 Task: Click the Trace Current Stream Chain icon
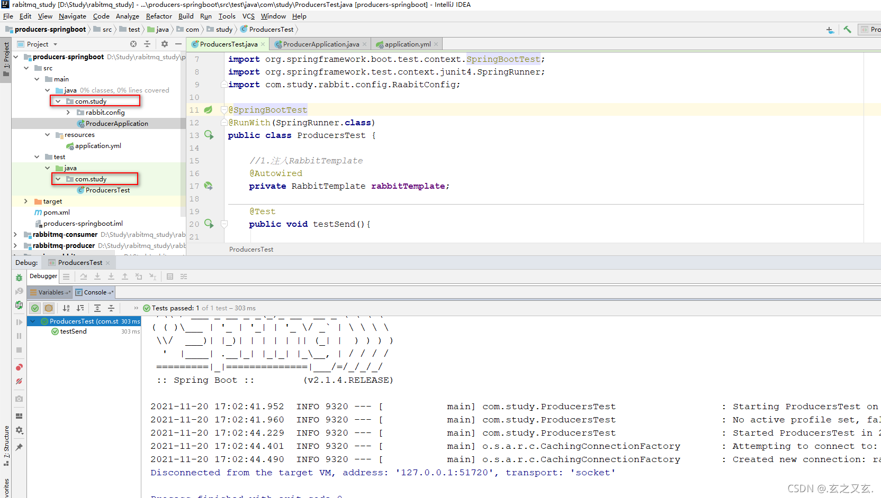[184, 276]
